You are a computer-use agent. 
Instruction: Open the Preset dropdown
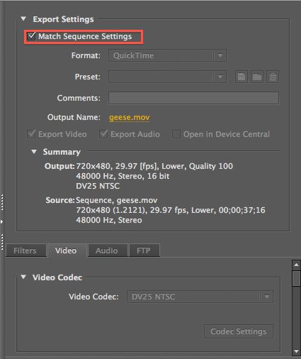coord(167,77)
